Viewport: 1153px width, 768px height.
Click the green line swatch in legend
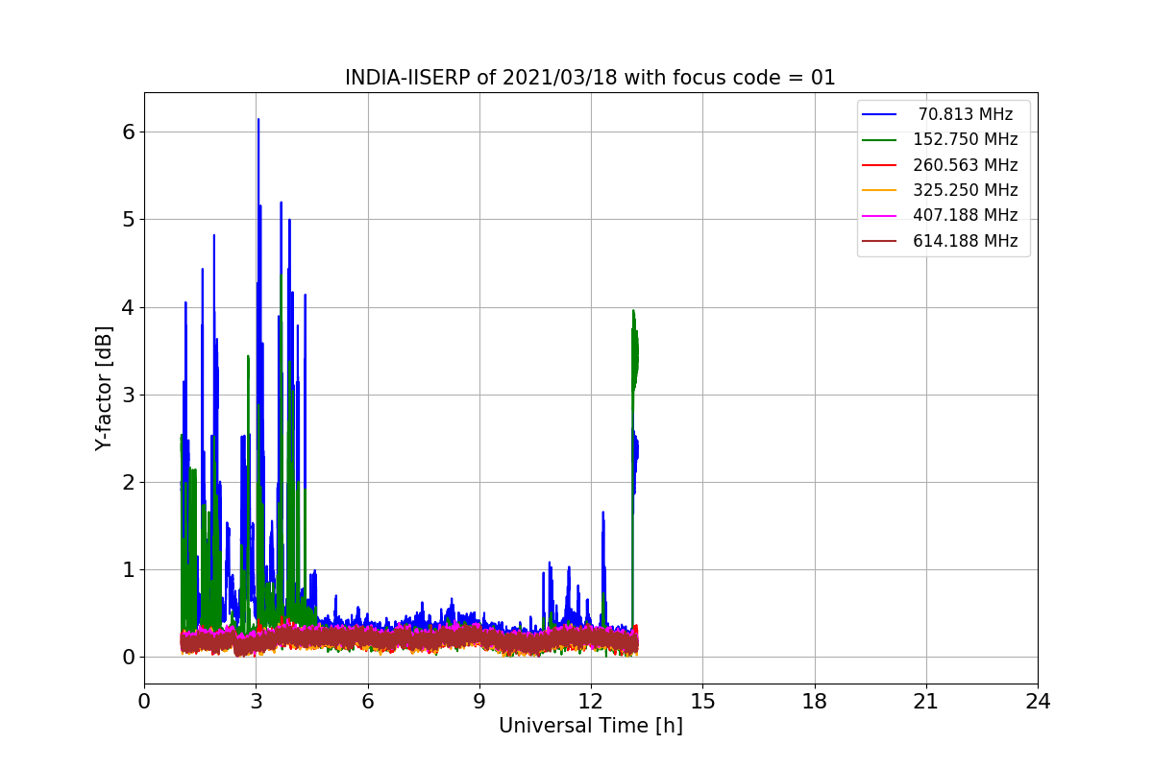point(880,140)
